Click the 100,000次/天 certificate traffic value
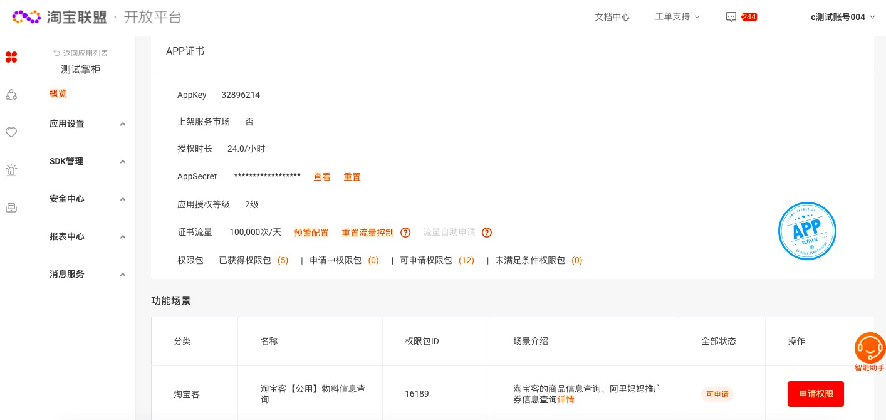The width and height of the screenshot is (886, 420). pos(256,233)
